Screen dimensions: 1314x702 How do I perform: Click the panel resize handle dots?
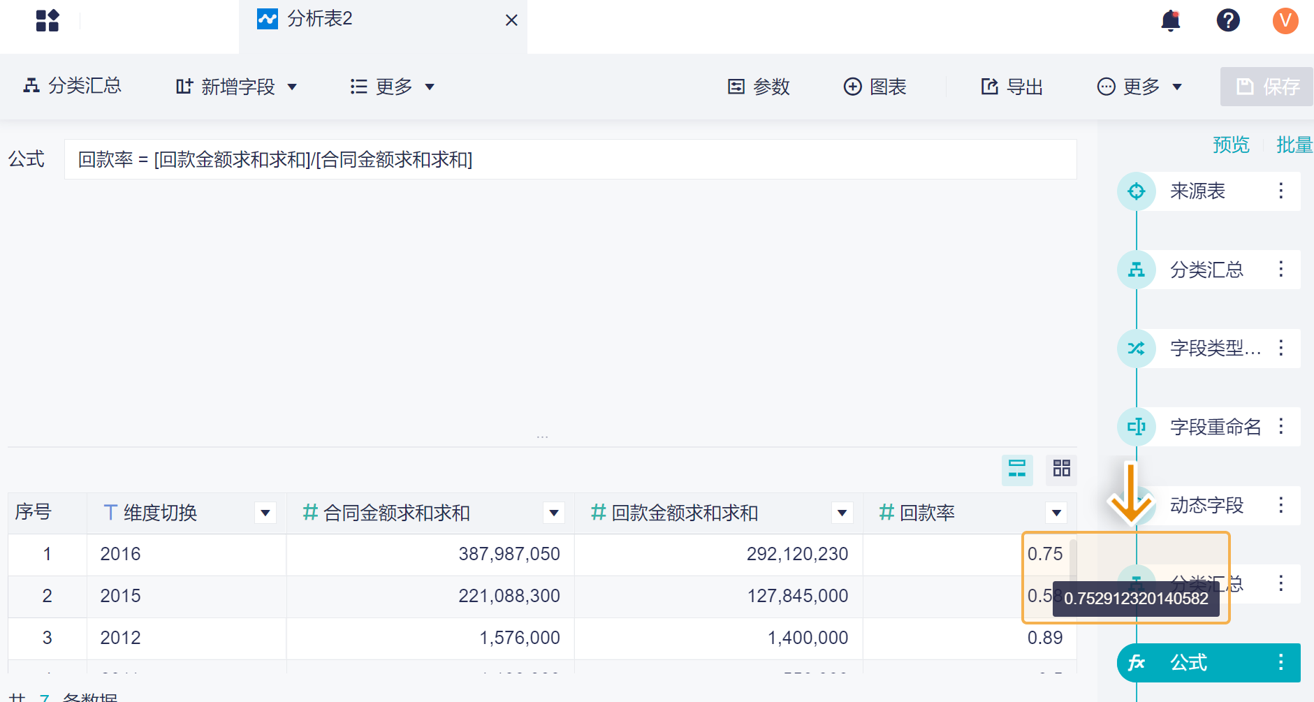[x=542, y=437]
